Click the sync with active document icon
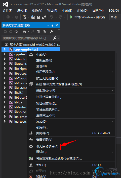 [x=33, y=32]
